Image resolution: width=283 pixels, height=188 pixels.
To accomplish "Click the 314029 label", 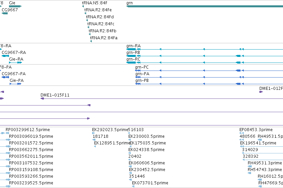I will point(250,150).
